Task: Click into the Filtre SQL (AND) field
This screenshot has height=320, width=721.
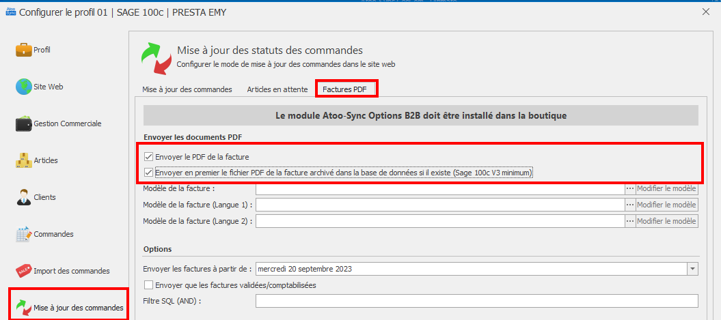Action: (x=477, y=301)
